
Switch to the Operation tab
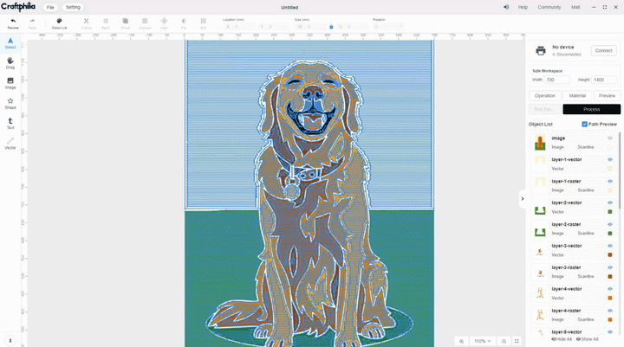545,96
